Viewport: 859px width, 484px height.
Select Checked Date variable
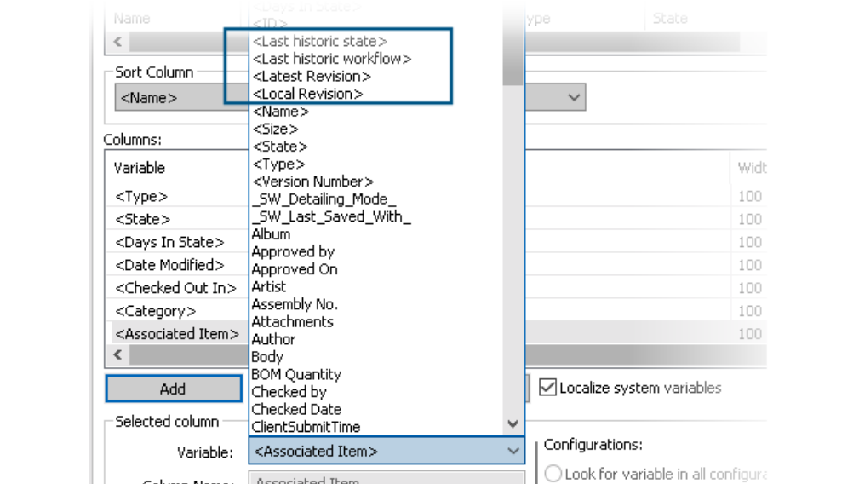tap(296, 410)
